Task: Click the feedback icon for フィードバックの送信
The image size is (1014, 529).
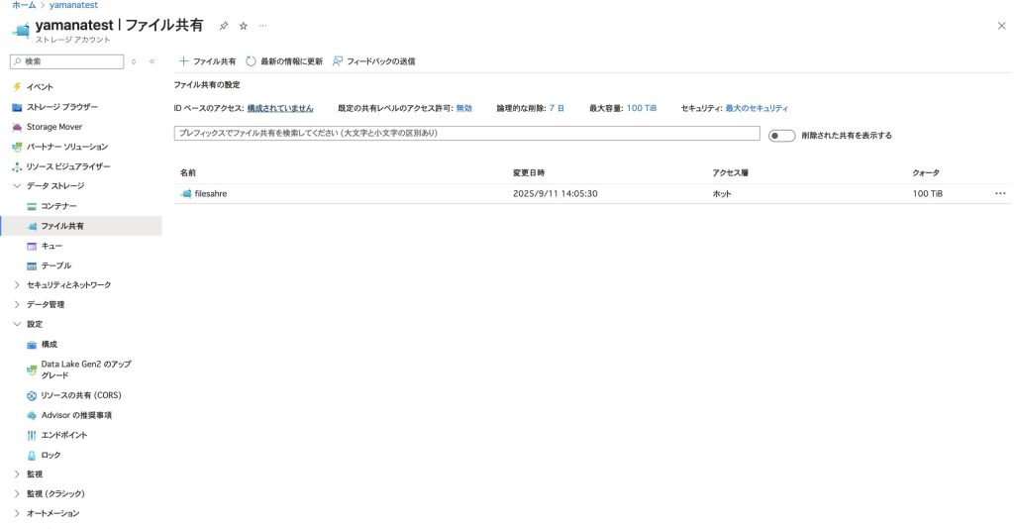Action: 338,61
